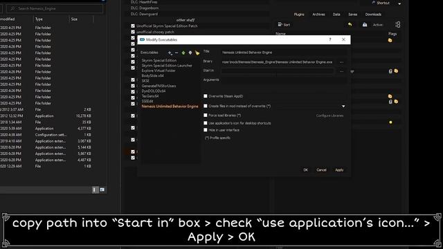Viewport: 443px width, 249px height.
Task: Select GenerateFNISforUsers executable
Action: [159, 86]
